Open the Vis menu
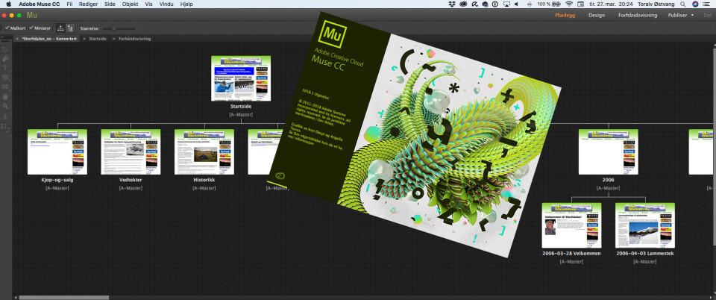 click(x=148, y=4)
